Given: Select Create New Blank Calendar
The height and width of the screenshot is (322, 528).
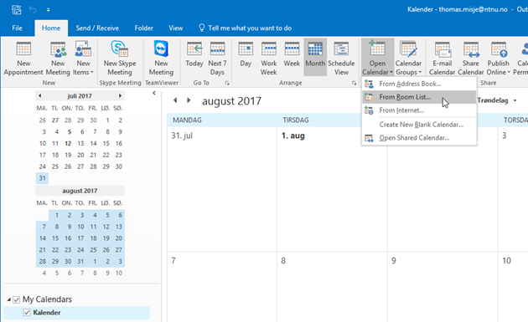Looking at the screenshot, I should click(x=419, y=125).
